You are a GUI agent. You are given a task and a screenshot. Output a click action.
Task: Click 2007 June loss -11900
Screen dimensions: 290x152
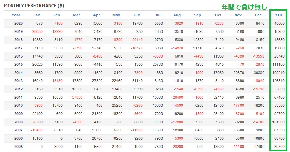pyautogui.click(x=136, y=130)
